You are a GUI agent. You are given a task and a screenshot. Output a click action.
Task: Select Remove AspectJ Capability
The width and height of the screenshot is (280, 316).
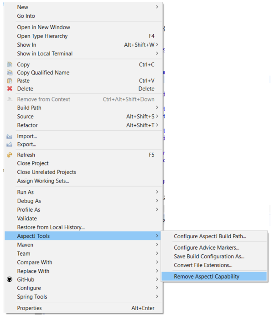(214, 277)
